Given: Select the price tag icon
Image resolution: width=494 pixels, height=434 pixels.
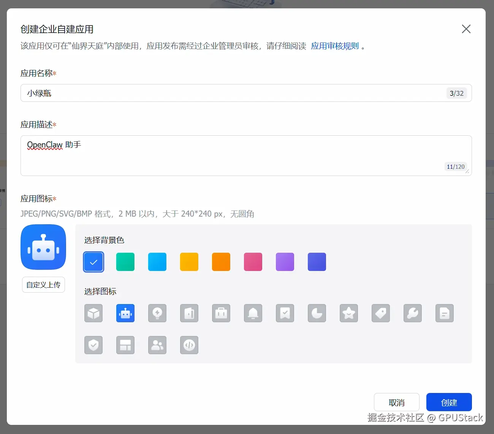Looking at the screenshot, I should coord(381,313).
